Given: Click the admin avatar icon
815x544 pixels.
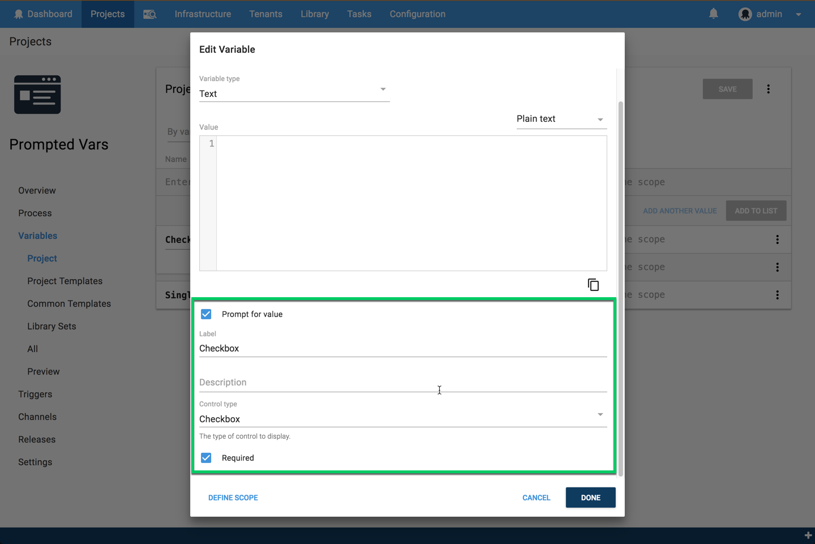Looking at the screenshot, I should [x=745, y=14].
